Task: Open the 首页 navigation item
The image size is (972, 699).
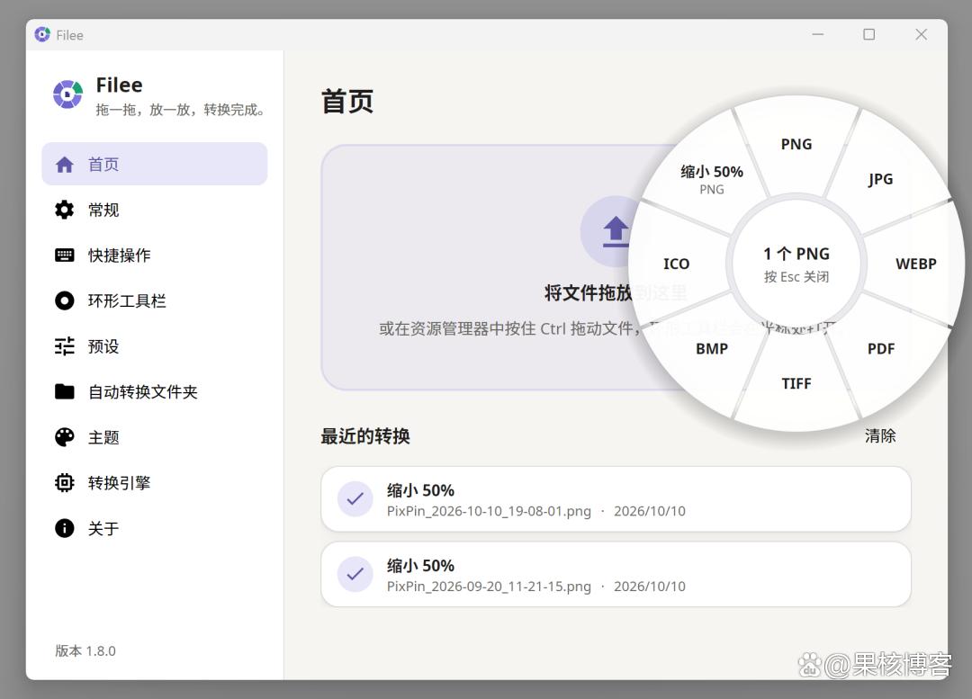Action: (x=155, y=165)
